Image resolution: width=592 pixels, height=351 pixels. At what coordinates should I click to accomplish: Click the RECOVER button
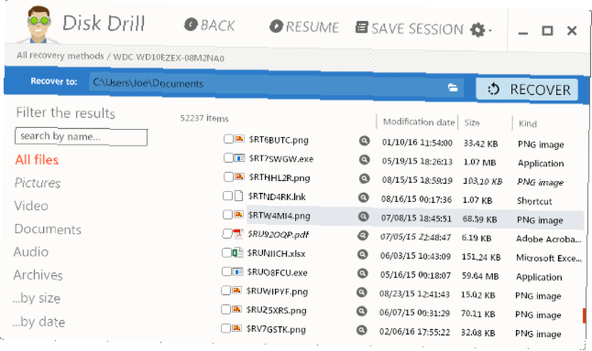point(527,89)
